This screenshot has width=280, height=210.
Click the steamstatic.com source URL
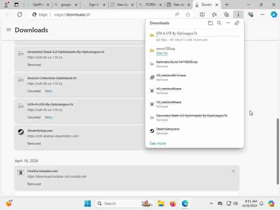tap(53, 136)
